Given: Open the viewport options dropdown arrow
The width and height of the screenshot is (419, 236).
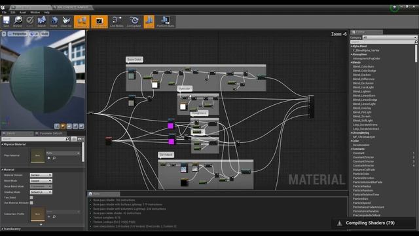Looking at the screenshot, I should click(4, 34).
